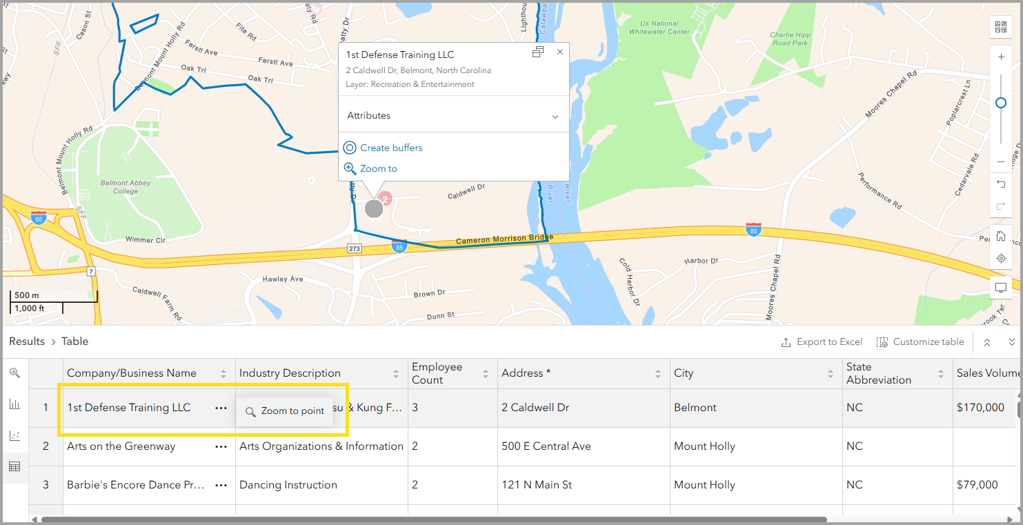Open options menu for Arts on the Greenway
The image size is (1023, 525).
click(221, 446)
